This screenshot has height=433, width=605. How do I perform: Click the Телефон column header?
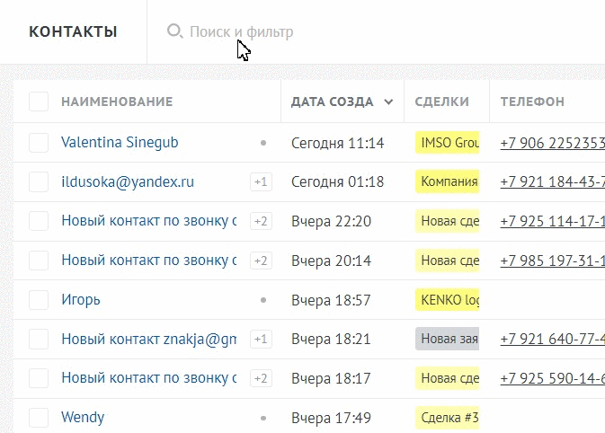[x=532, y=102]
